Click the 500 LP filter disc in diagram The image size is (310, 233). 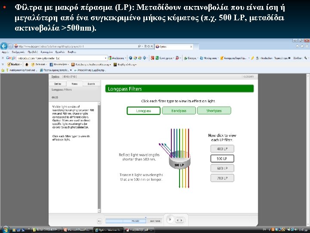180,160
